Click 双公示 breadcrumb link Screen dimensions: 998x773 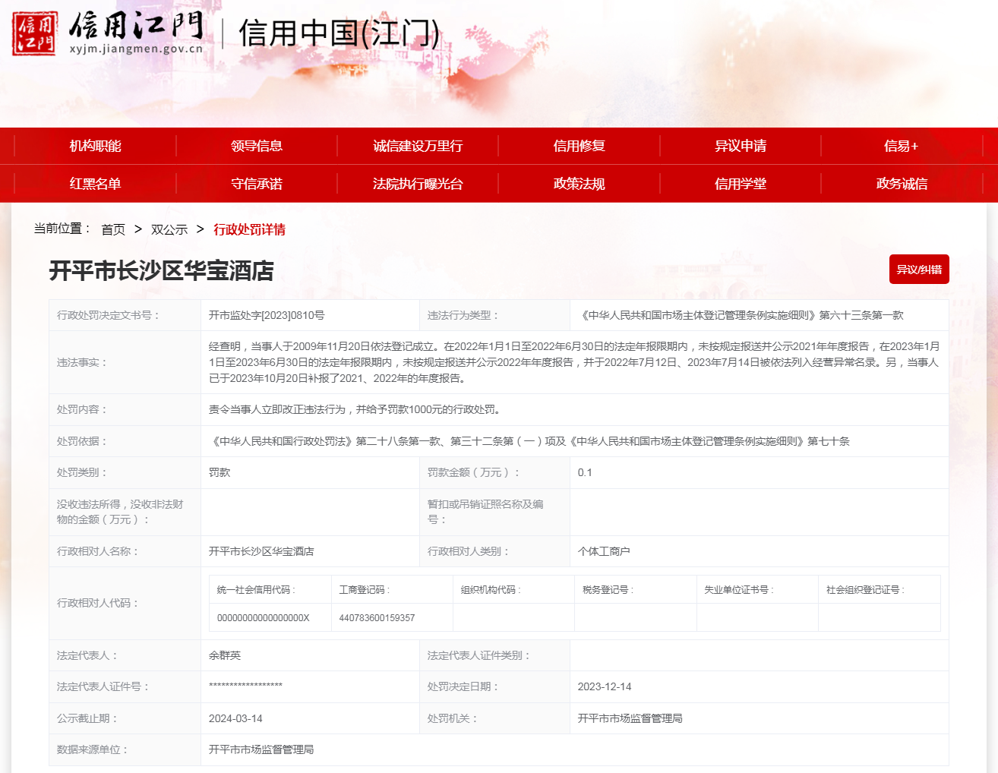169,229
